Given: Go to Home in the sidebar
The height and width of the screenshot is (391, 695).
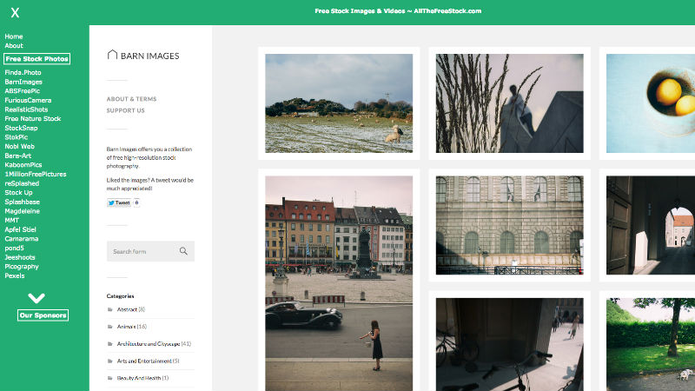Looking at the screenshot, I should tap(14, 36).
